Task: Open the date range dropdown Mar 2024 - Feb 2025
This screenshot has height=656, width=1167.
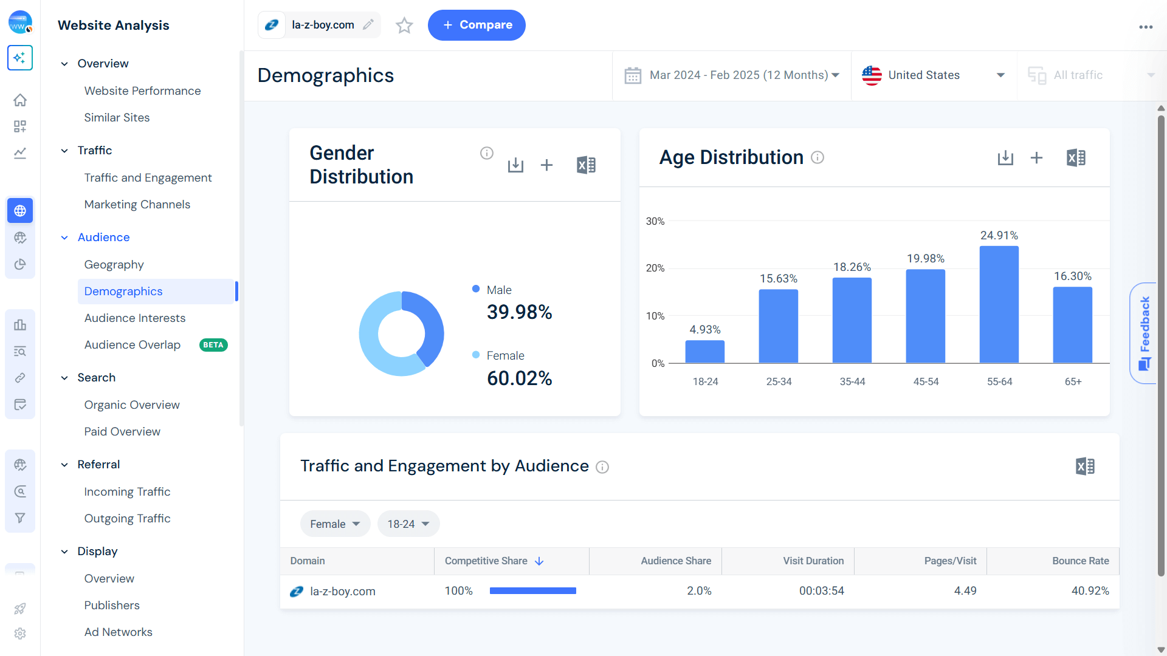Action: point(732,75)
